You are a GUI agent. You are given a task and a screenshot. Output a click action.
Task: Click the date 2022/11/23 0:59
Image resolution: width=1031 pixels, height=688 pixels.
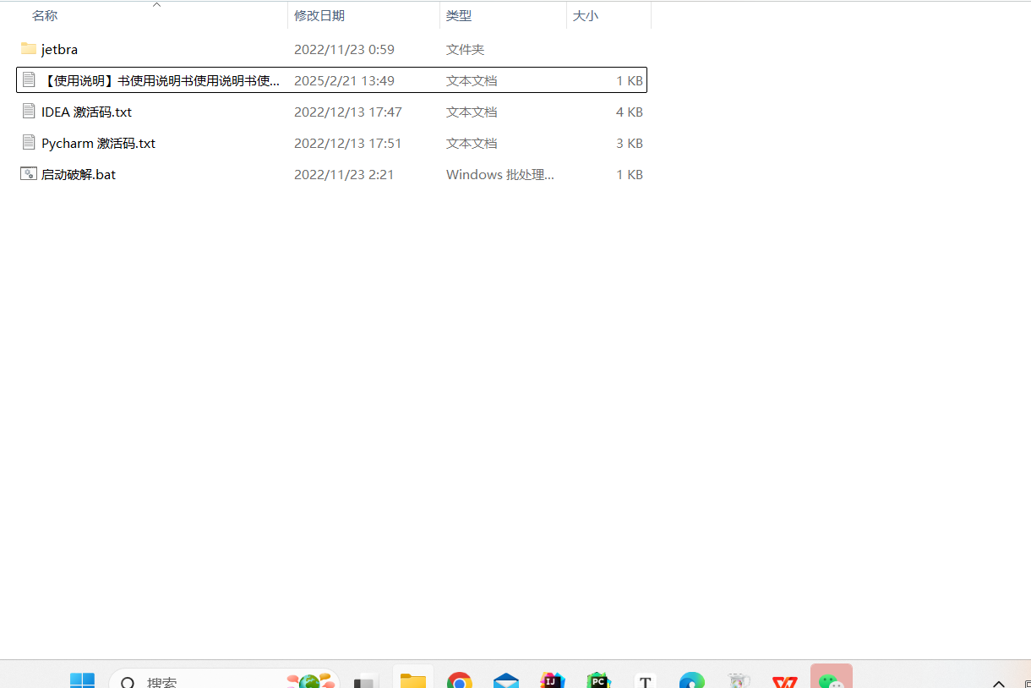coord(344,50)
